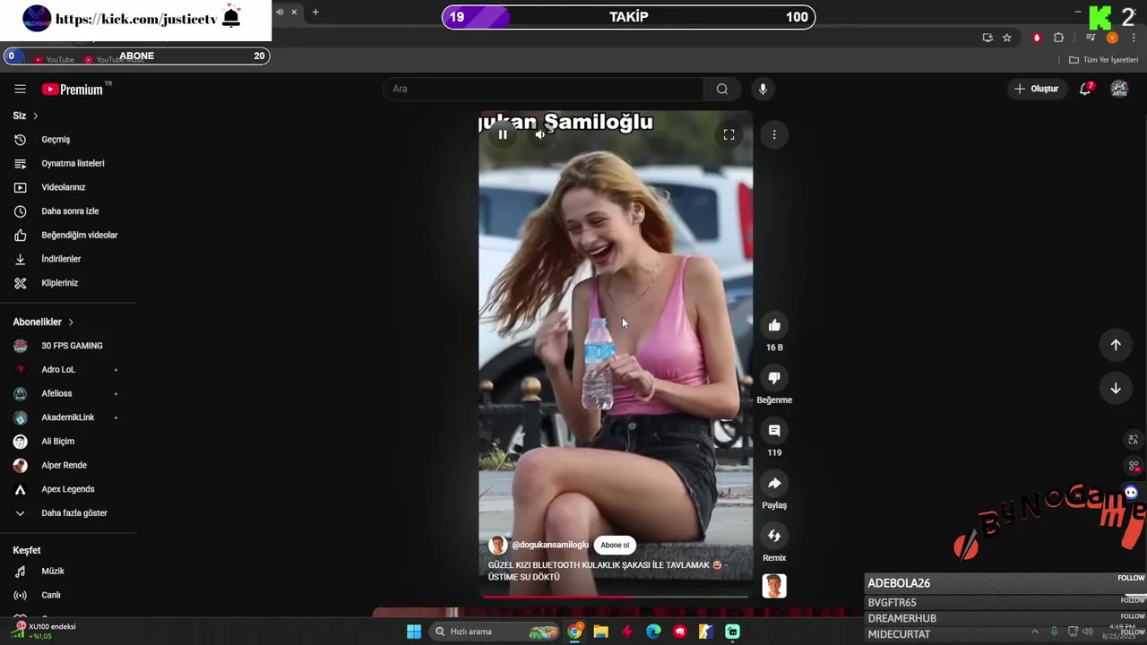Go to next Short with down arrow
This screenshot has height=645, width=1147.
pos(1116,388)
